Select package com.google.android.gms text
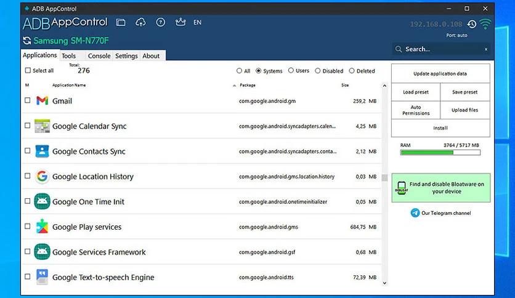Viewport: 515px width, 298px height. coord(269,227)
